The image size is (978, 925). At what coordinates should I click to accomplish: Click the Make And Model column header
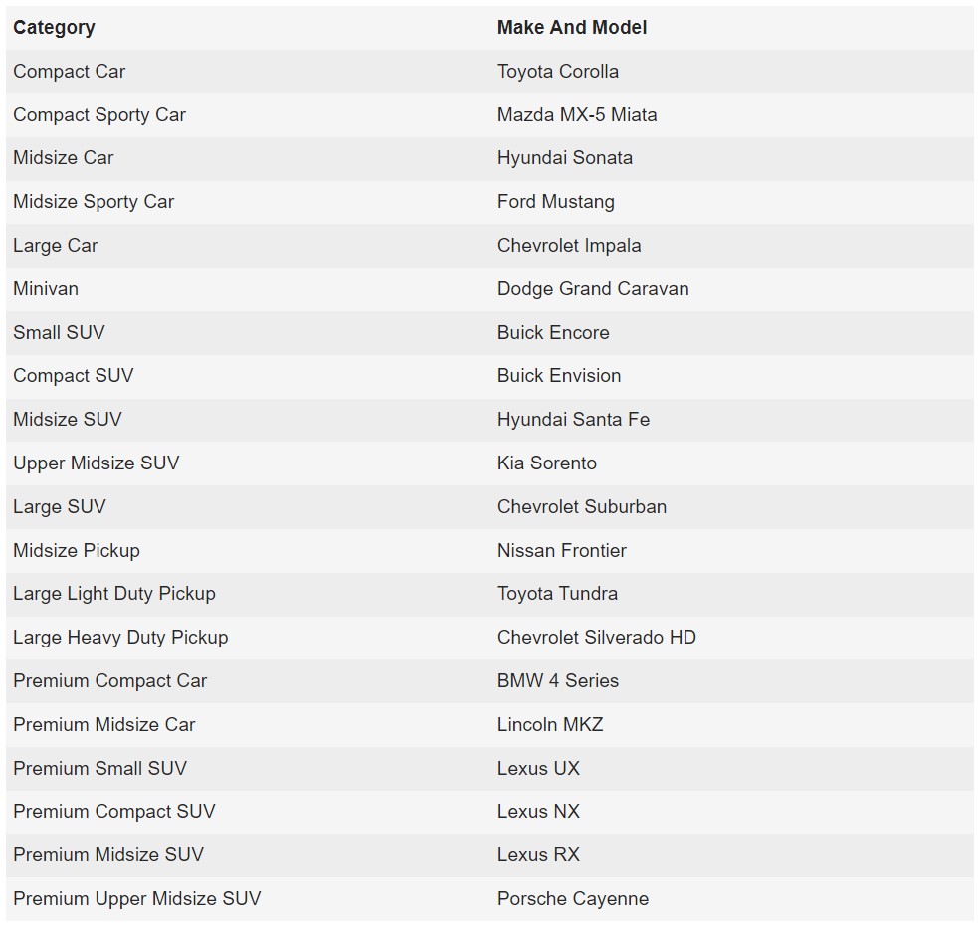click(572, 28)
